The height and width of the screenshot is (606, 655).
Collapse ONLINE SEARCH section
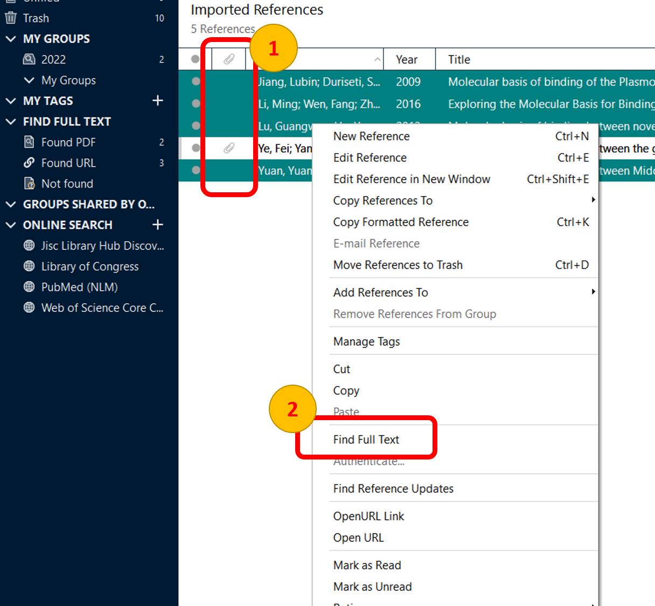click(10, 225)
